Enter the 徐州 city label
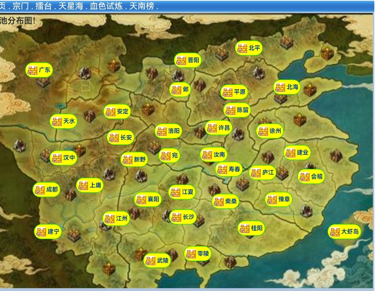The height and width of the screenshot is (291, 376). coord(275,131)
